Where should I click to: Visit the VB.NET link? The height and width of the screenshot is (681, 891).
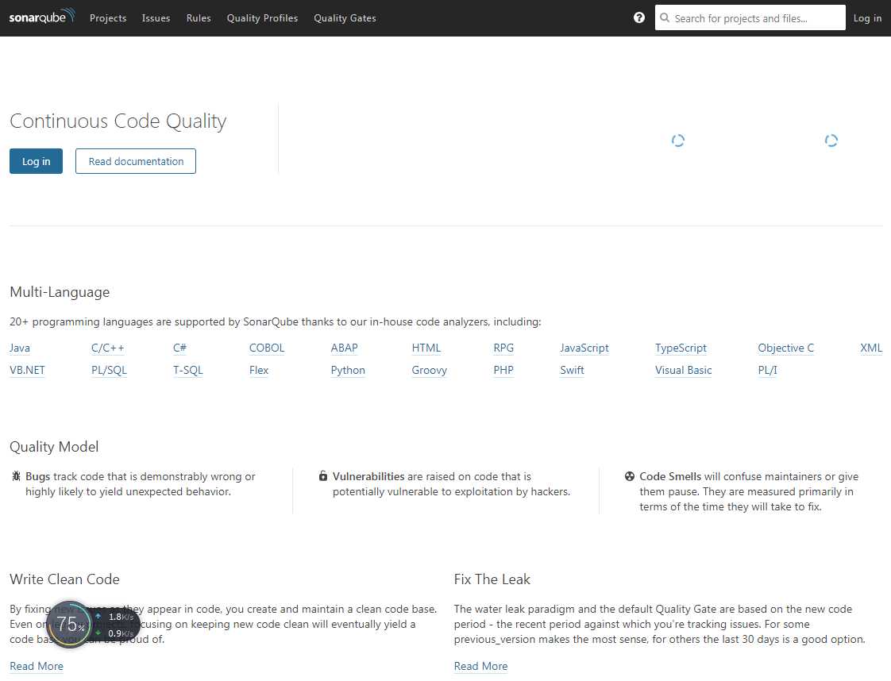tap(27, 370)
